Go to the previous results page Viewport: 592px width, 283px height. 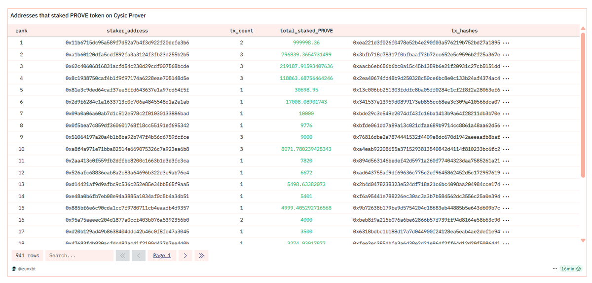point(139,255)
